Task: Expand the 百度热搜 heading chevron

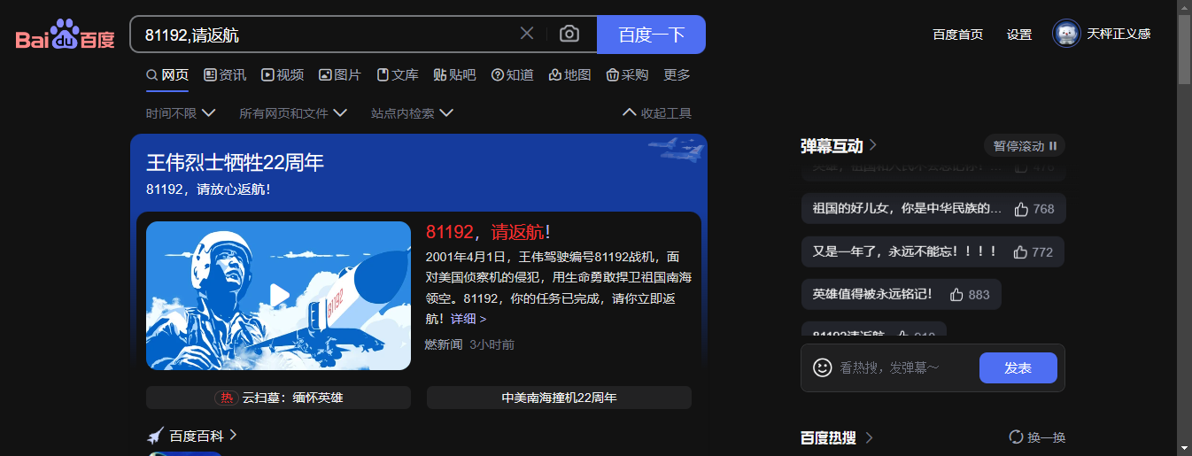Action: pyautogui.click(x=870, y=437)
